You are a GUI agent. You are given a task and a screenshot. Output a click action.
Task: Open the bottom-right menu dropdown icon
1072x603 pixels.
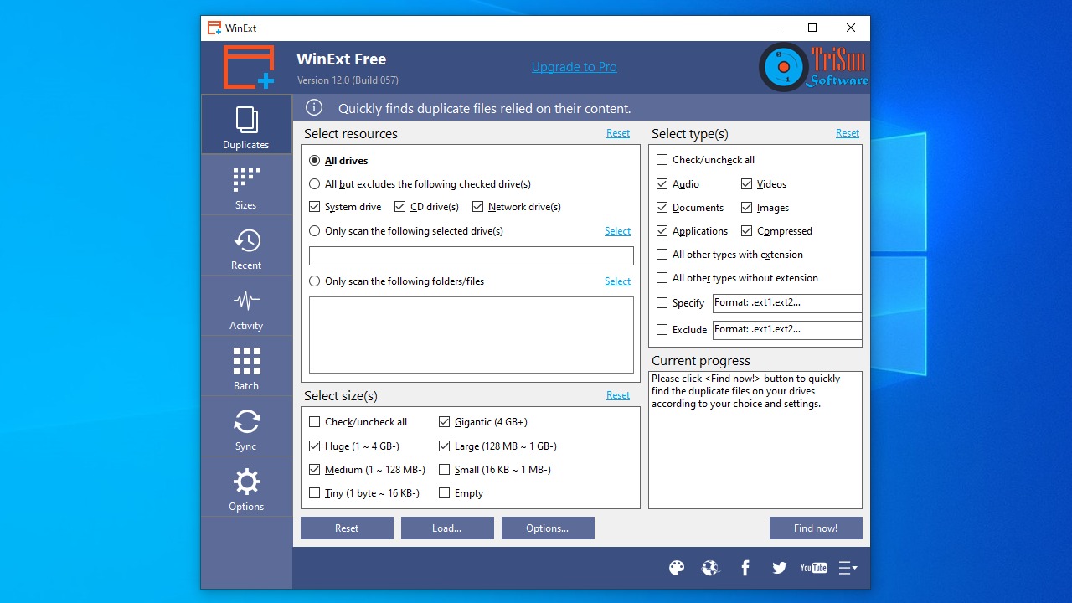pos(848,568)
